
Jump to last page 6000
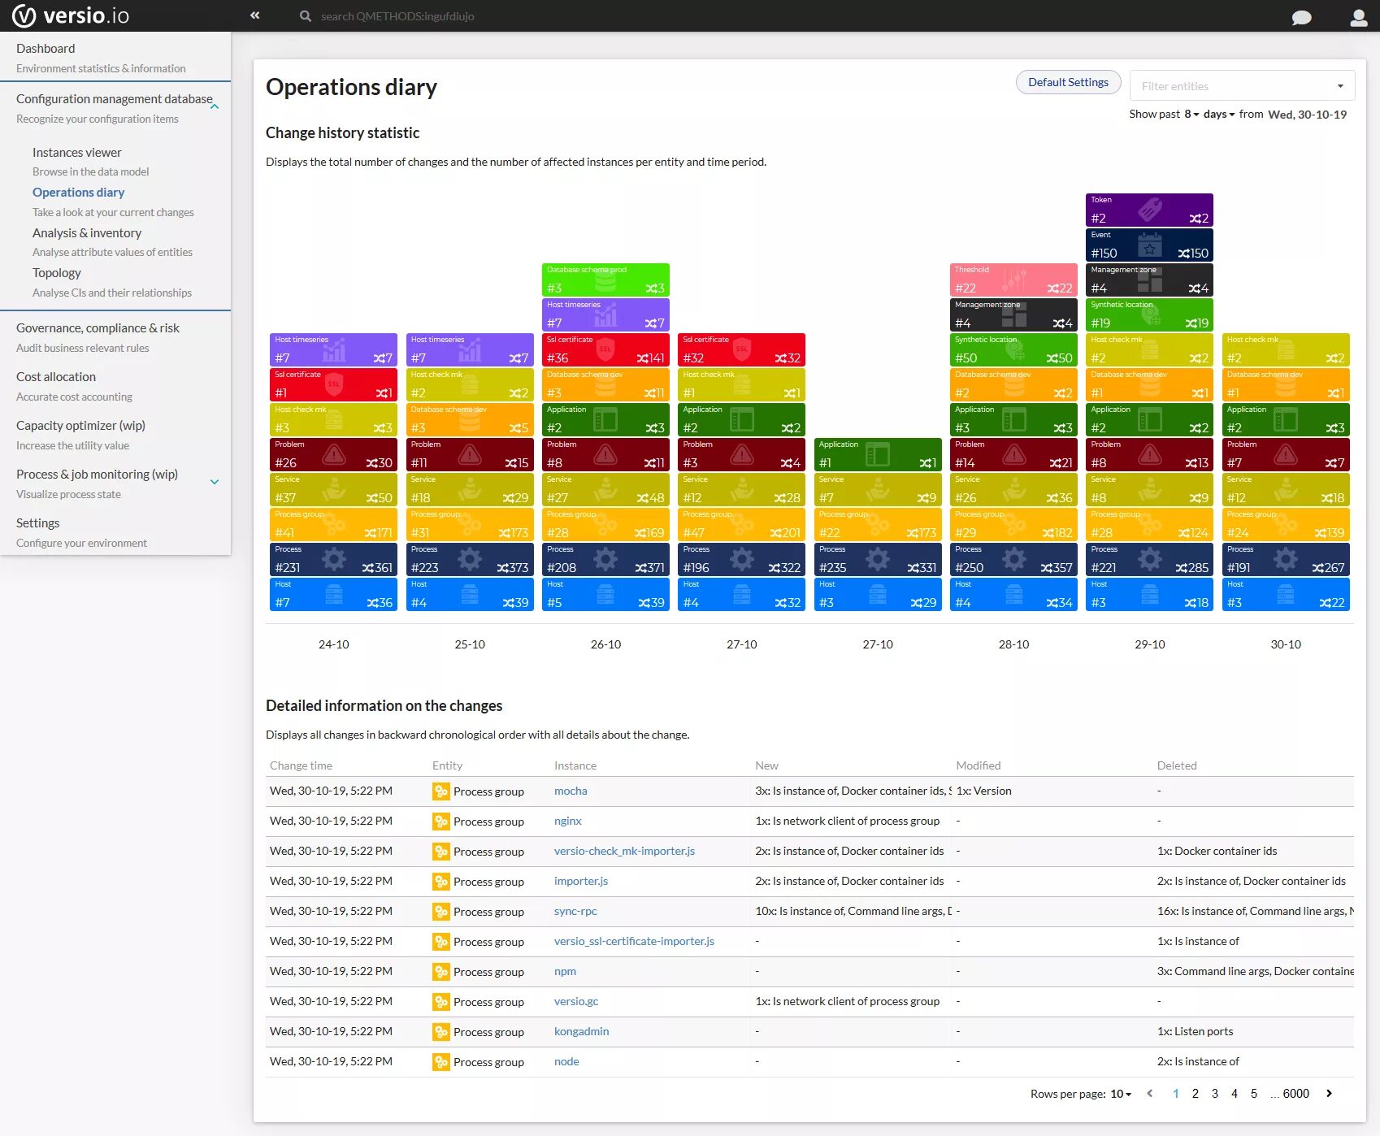point(1295,1094)
